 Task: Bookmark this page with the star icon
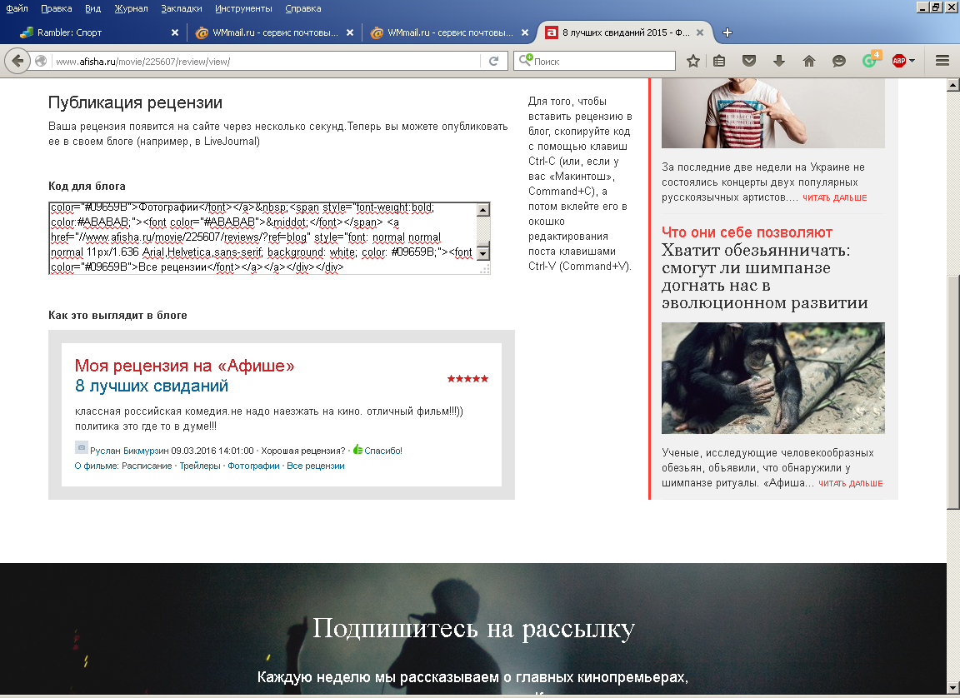[x=692, y=61]
